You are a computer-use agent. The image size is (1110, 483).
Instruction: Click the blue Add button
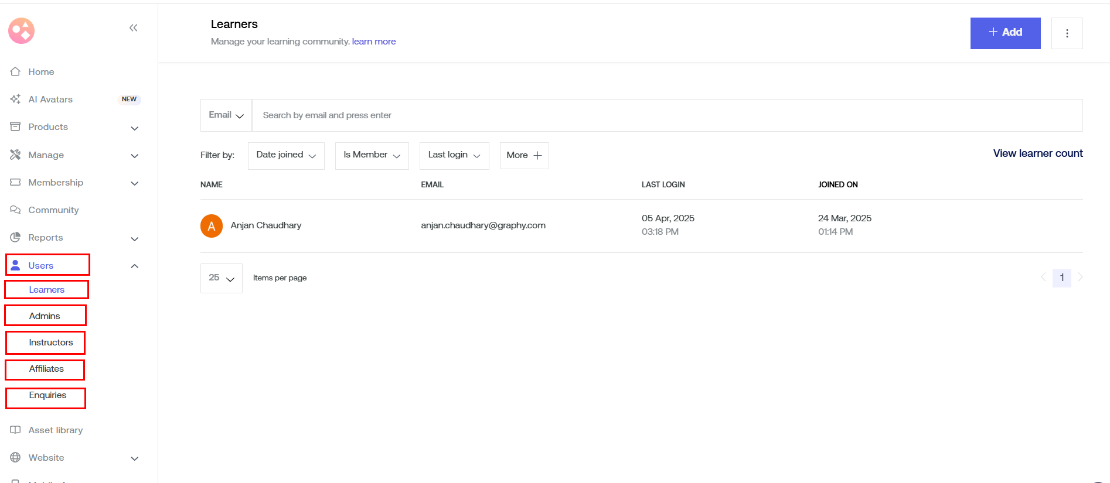click(x=1005, y=33)
